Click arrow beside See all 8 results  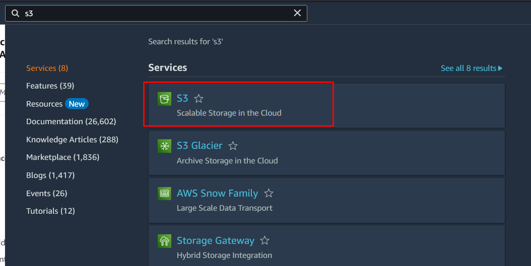(500, 68)
